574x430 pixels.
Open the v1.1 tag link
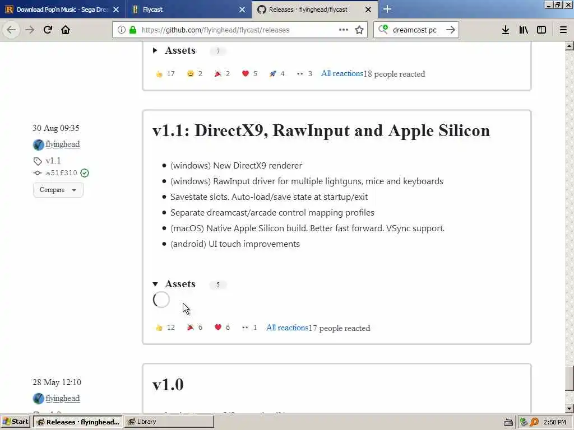(x=53, y=161)
